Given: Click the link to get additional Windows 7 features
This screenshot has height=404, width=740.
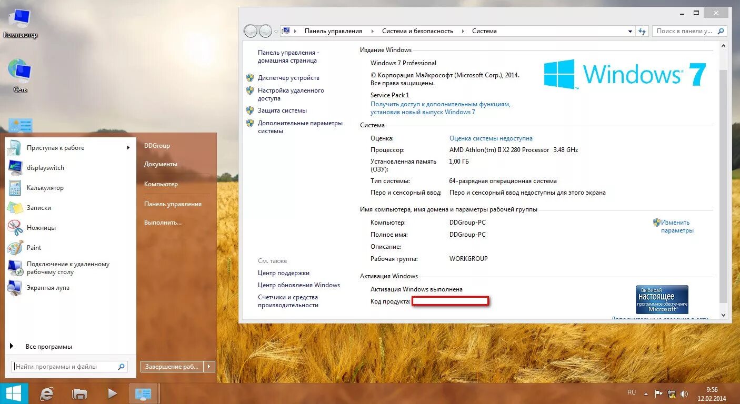Looking at the screenshot, I should [x=440, y=108].
